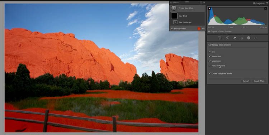269x135 pixels.
Task: Toggle the highlight clipping triangle in histogram
Action: [265, 8]
